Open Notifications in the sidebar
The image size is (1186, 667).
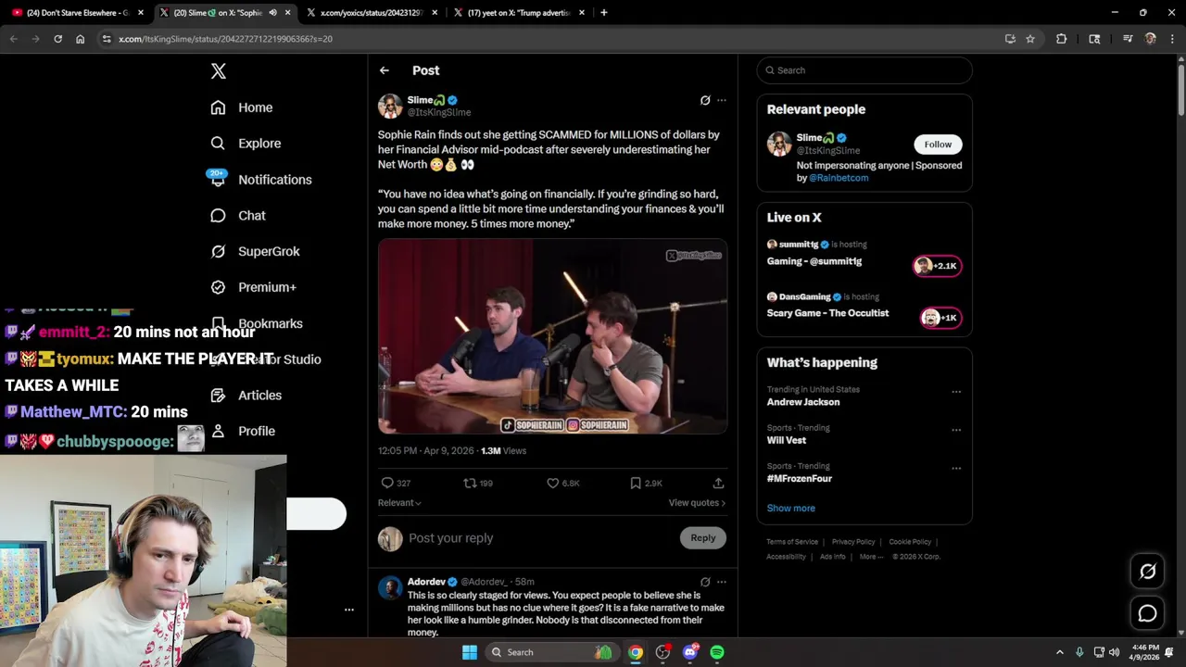point(261,180)
